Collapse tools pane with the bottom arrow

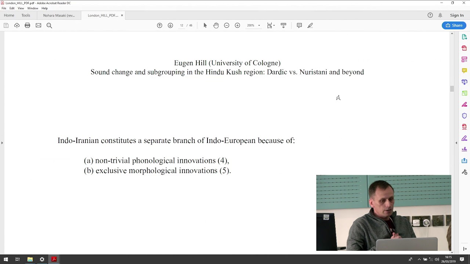click(465, 249)
